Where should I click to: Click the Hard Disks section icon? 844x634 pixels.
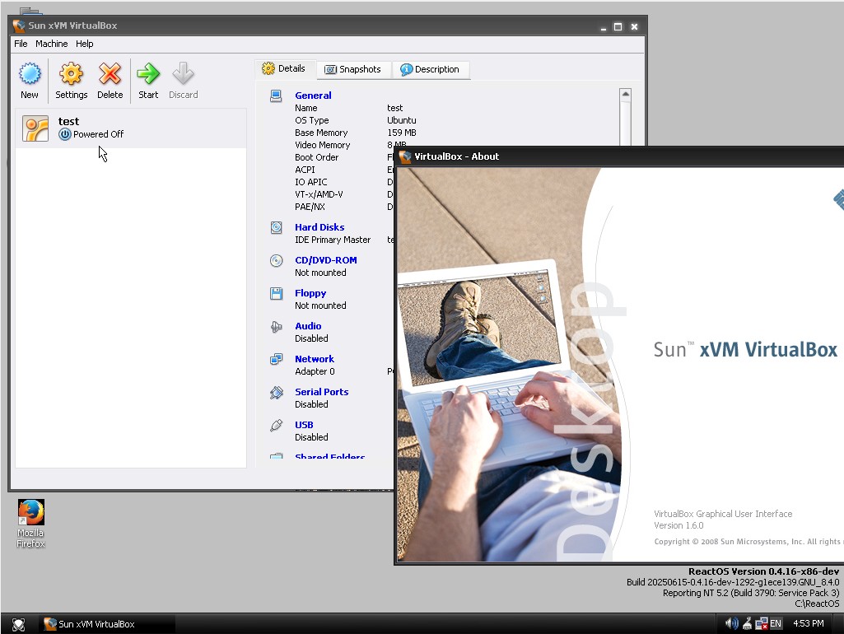(x=276, y=227)
